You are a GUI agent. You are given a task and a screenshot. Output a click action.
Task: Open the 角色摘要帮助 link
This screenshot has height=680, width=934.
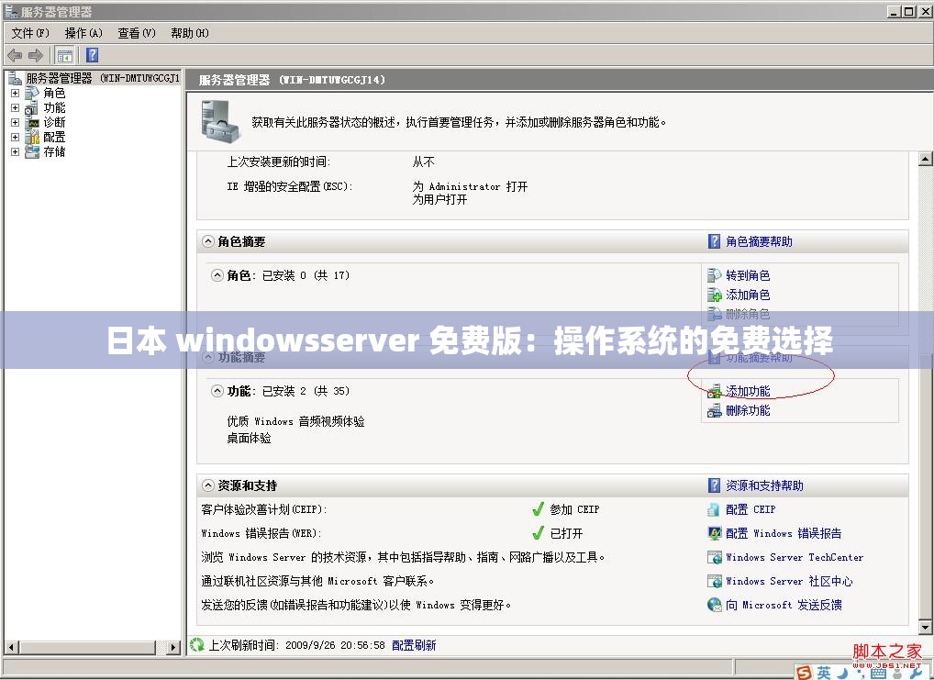click(x=759, y=241)
